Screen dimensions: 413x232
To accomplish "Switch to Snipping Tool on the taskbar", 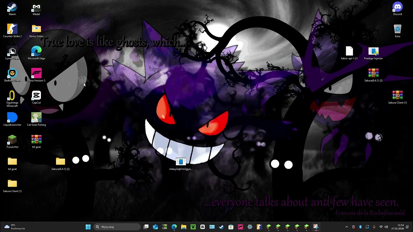I will (x=316, y=227).
